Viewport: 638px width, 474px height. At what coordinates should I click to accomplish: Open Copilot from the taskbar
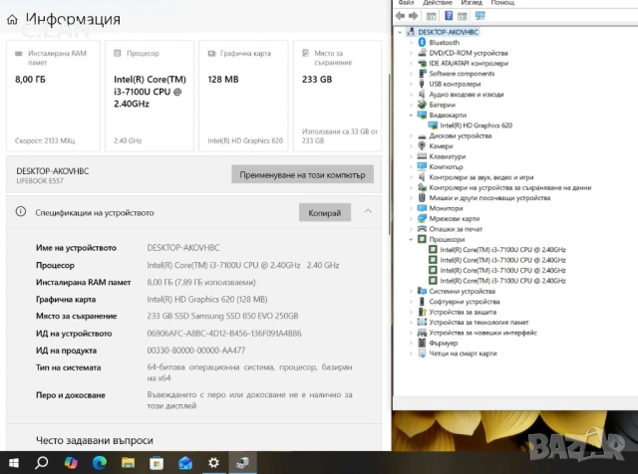[x=71, y=463]
